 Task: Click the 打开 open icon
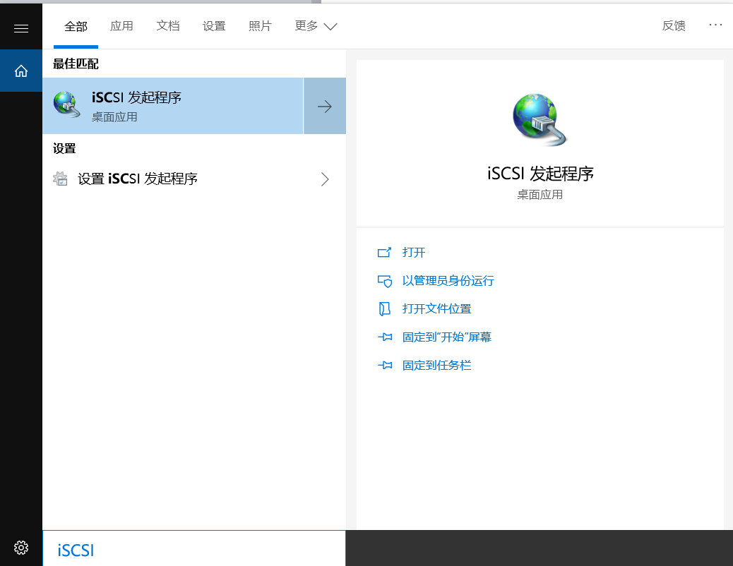click(384, 253)
